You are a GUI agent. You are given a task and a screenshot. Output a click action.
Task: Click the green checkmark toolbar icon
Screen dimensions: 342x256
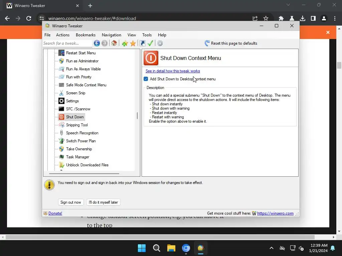point(150,43)
